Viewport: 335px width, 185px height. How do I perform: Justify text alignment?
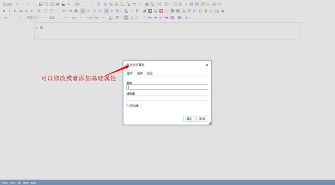tap(100, 11)
